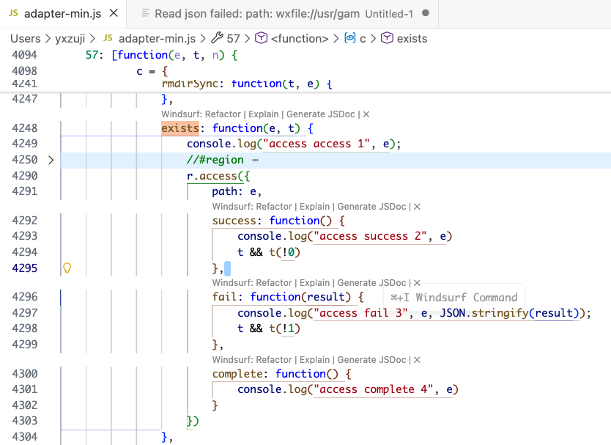Click t && t(!0) on line 4294
Image resolution: width=611 pixels, height=445 pixels.
[269, 252]
